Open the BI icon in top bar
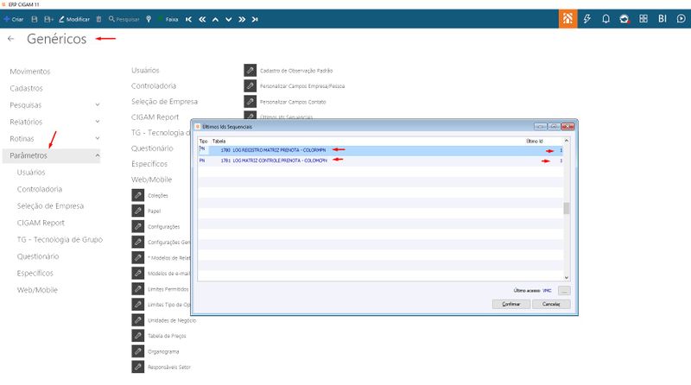 [x=662, y=18]
